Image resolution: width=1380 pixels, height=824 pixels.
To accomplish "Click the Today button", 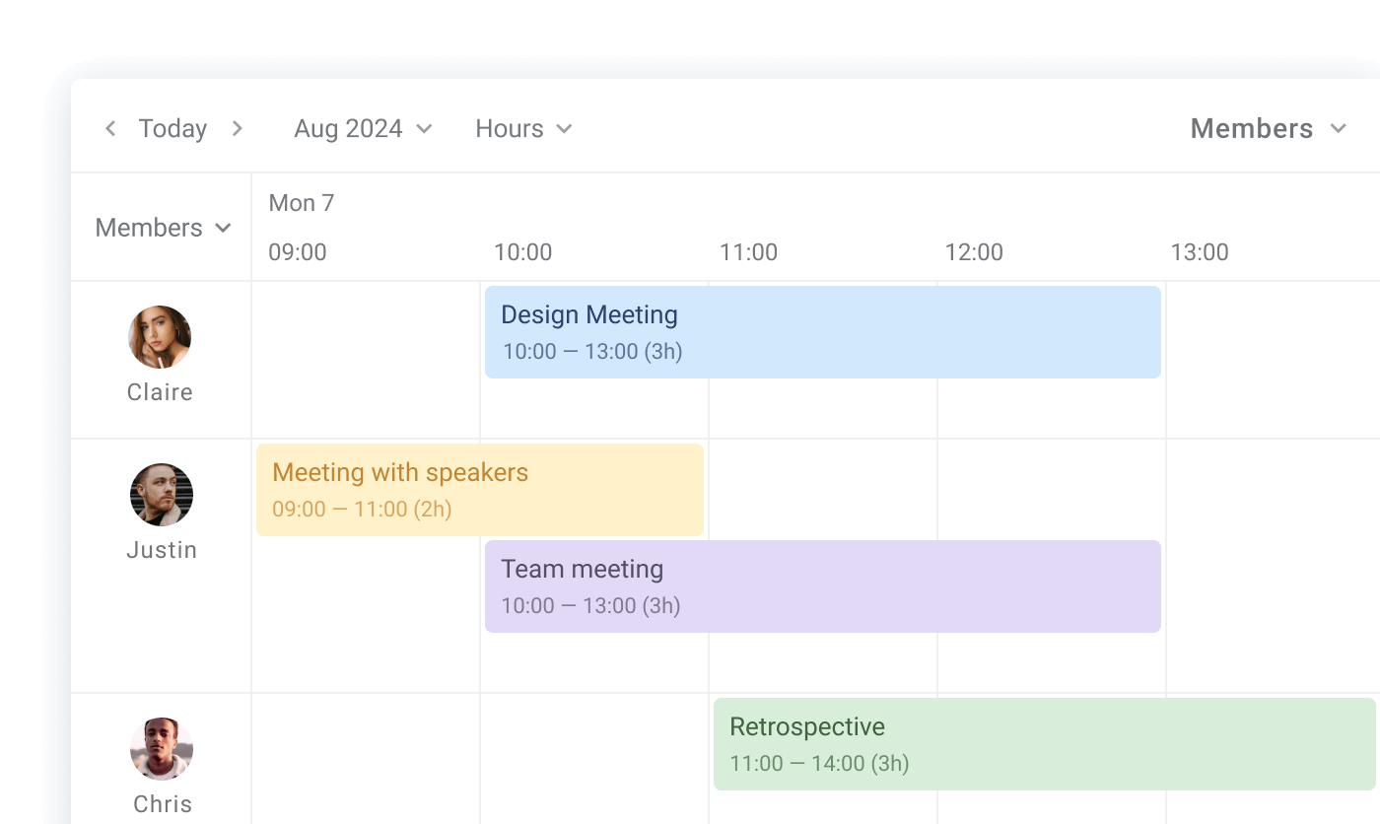I will (172, 128).
